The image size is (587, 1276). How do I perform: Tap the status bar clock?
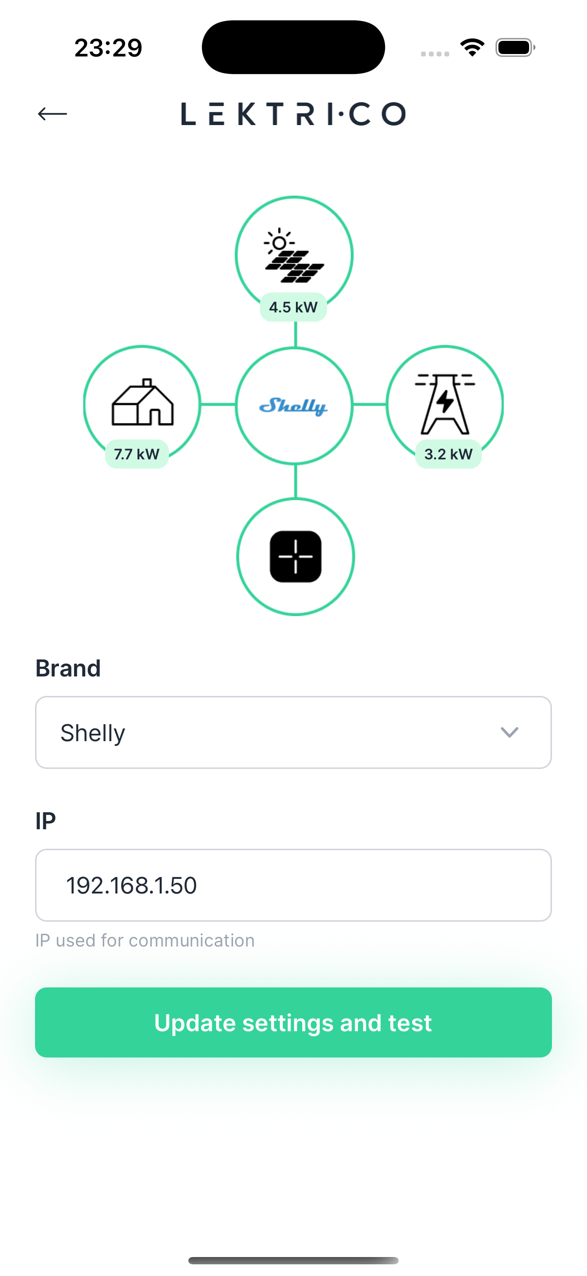click(x=108, y=48)
